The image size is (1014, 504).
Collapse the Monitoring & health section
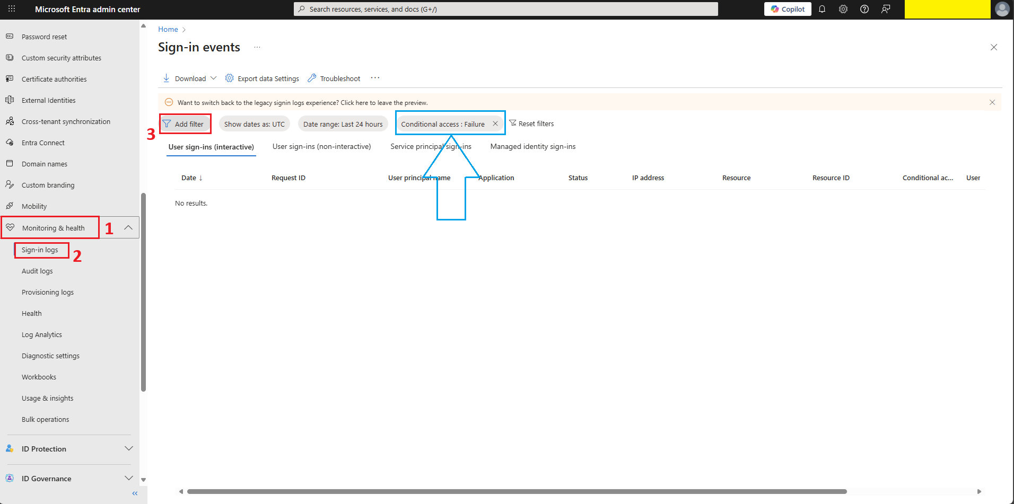pyautogui.click(x=127, y=227)
